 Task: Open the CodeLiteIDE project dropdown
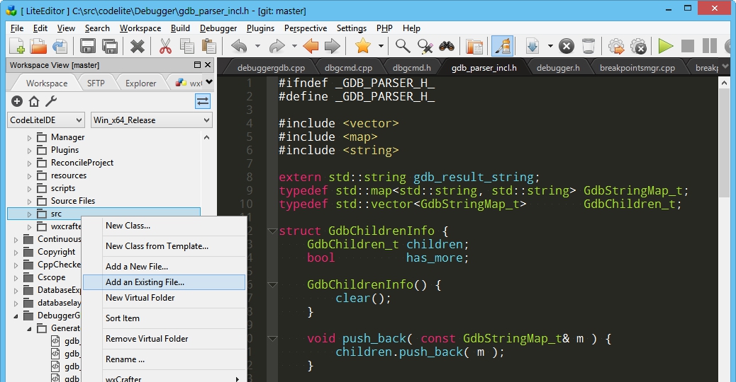pyautogui.click(x=46, y=120)
